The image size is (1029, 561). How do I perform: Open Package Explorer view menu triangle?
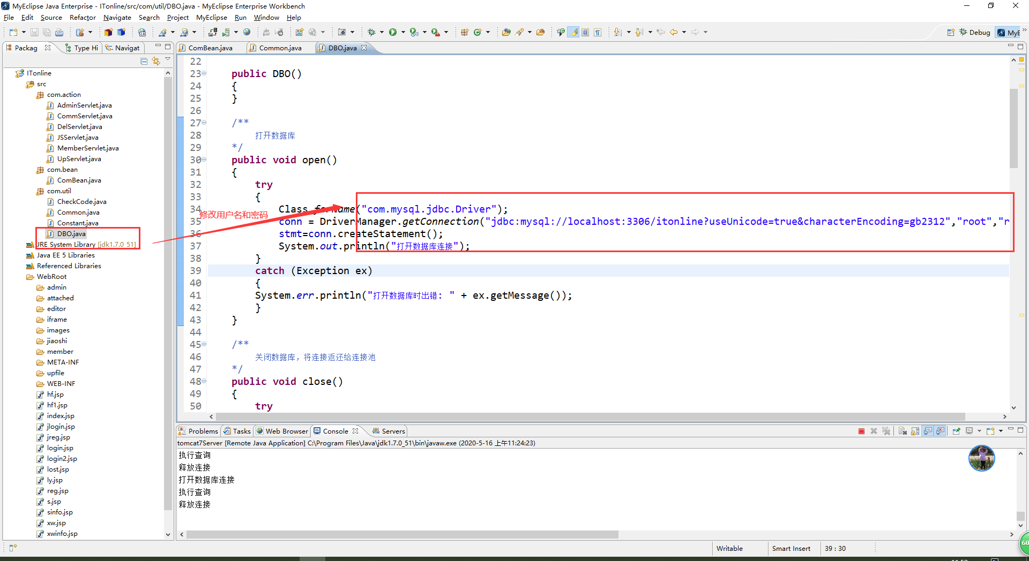[168, 59]
